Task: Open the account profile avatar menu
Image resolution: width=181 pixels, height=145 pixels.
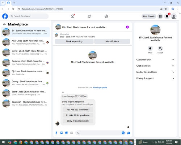Action: 174,16
